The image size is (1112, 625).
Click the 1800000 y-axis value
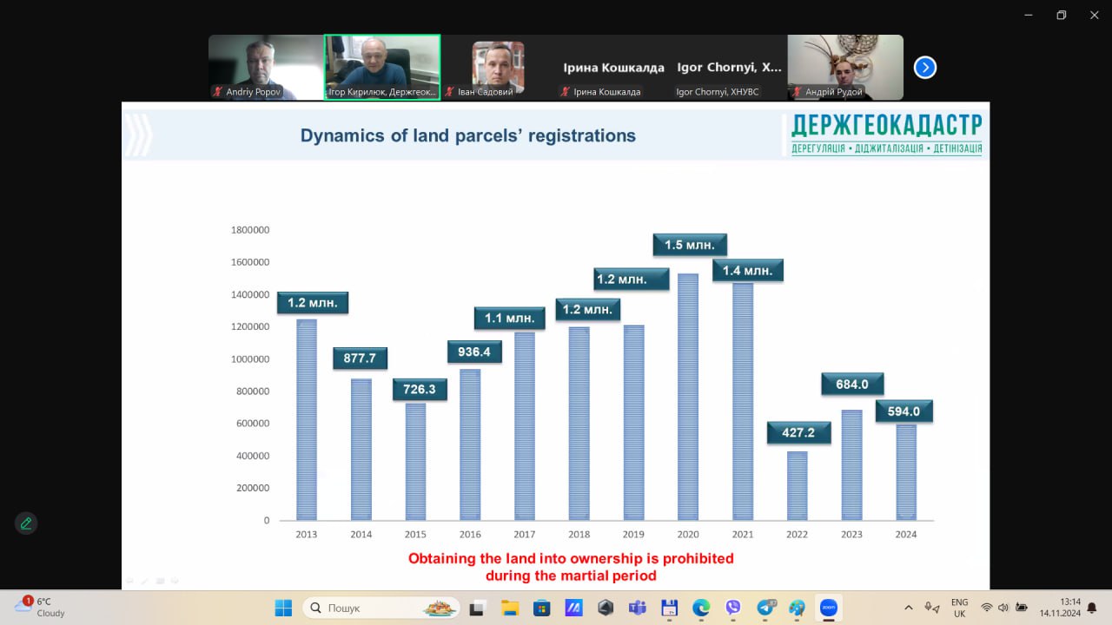click(250, 230)
